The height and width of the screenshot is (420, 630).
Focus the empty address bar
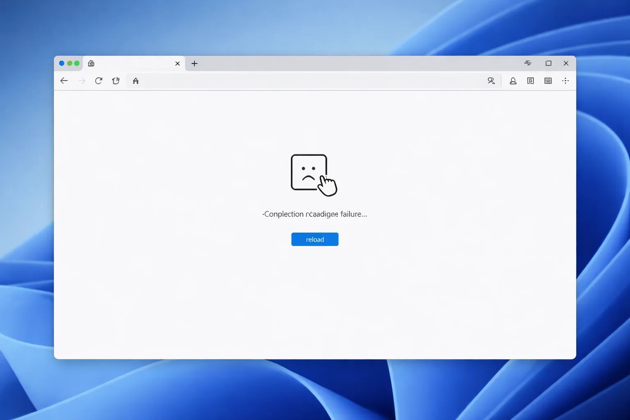click(x=312, y=81)
